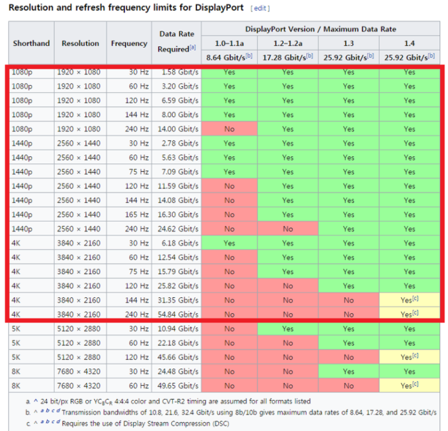Click 5120 × 2880 in the 5K 60 Hz row
This screenshot has width=448, height=431.
click(x=79, y=343)
